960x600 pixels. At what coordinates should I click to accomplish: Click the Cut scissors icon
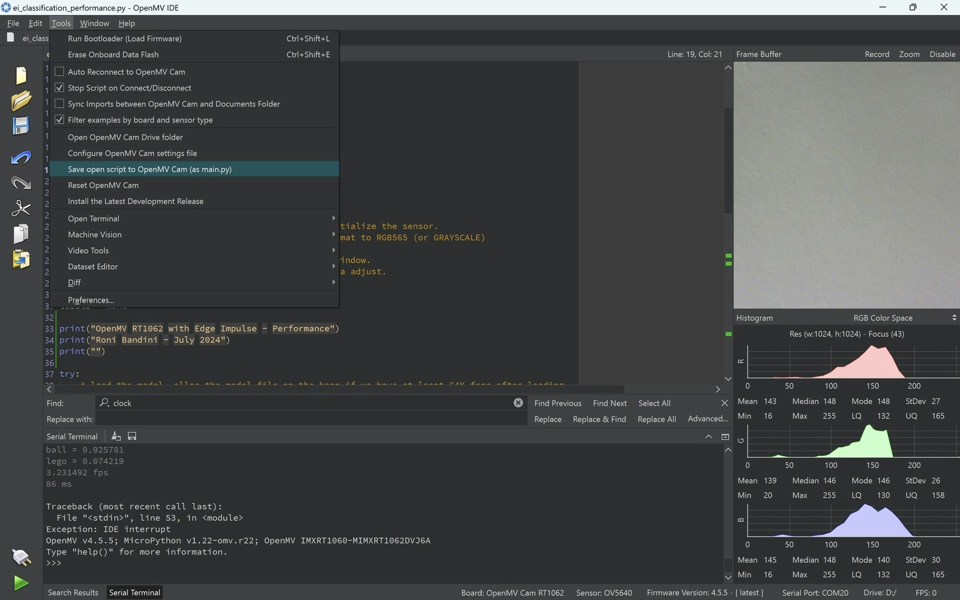[x=21, y=208]
